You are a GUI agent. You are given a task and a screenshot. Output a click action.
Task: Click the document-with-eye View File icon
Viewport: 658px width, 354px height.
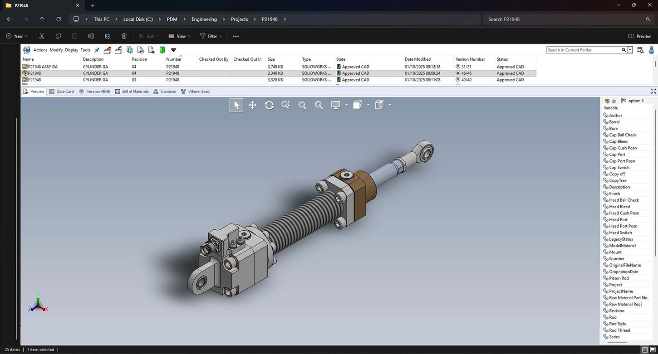click(x=152, y=50)
